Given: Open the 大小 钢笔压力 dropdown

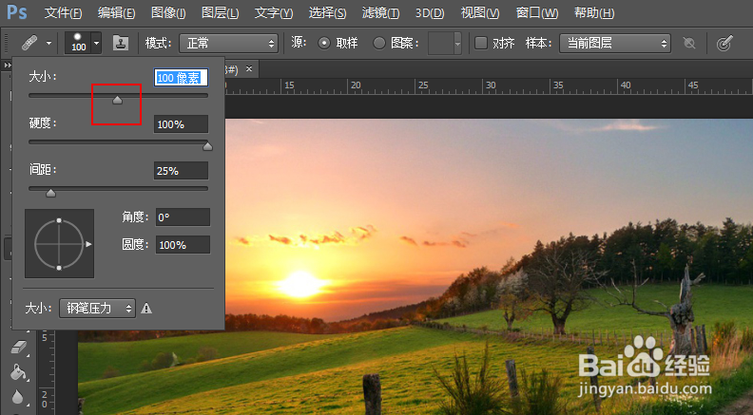Looking at the screenshot, I should point(98,308).
